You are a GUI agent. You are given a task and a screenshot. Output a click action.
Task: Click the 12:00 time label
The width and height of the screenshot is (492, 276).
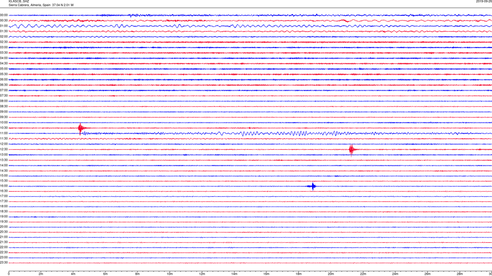coord(4,144)
